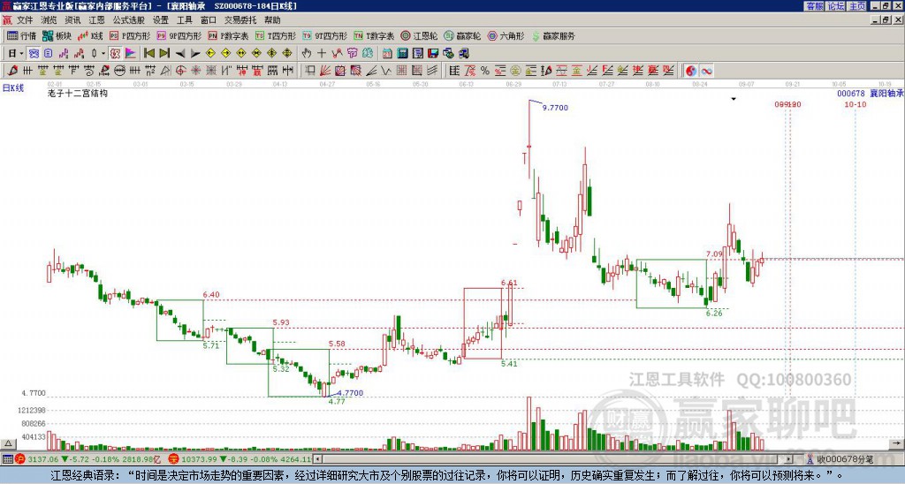This screenshot has width=905, height=484.
Task: Select the crosshair cursor tool
Action: click(322, 54)
